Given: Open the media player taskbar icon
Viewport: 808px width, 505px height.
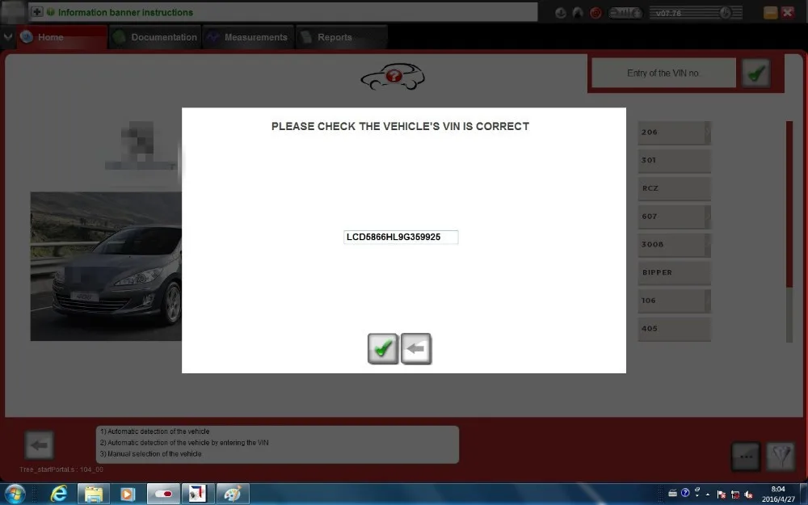Looking at the screenshot, I should [x=128, y=494].
